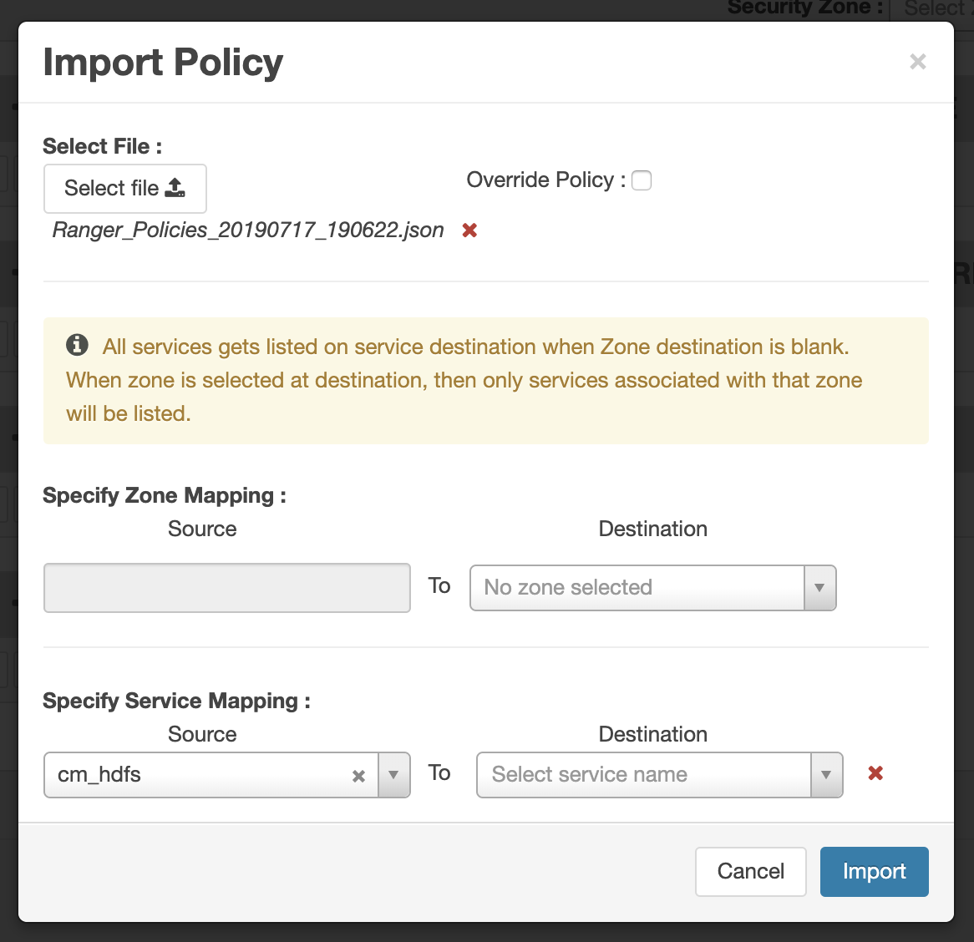Viewport: 974px width, 942px height.
Task: Click the cm_hdfs source service text
Action: click(99, 775)
